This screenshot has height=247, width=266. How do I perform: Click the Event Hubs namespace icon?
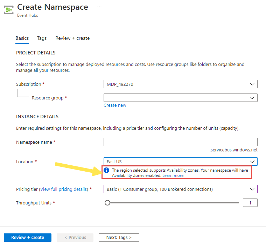click(9, 10)
